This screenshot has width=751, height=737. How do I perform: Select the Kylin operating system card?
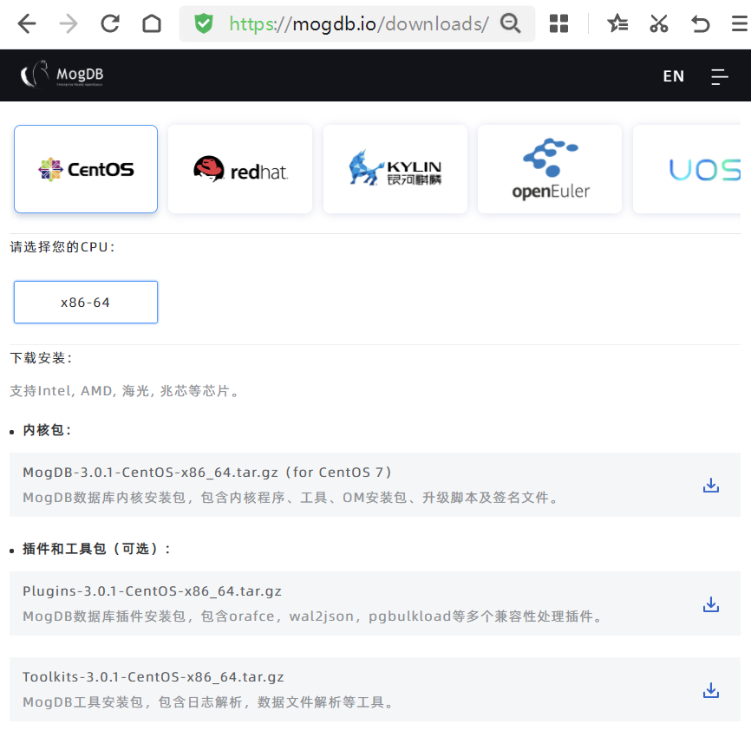pos(395,169)
